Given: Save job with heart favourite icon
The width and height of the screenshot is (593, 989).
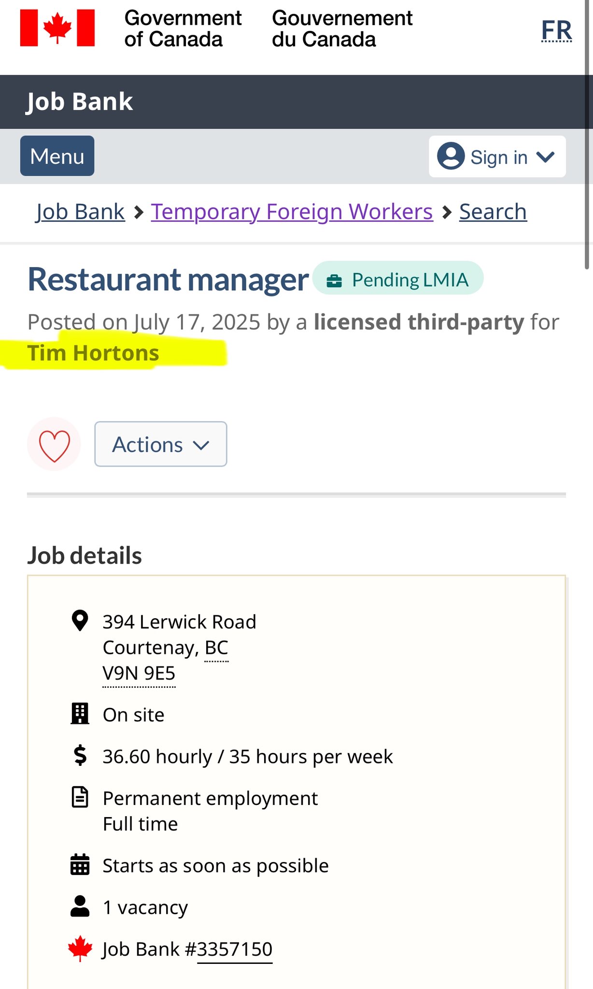Looking at the screenshot, I should pos(54,444).
